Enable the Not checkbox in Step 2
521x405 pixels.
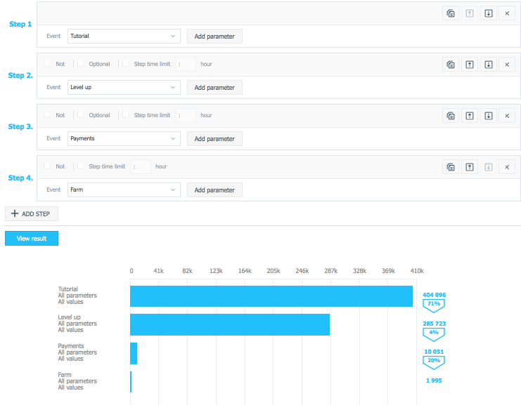point(48,64)
